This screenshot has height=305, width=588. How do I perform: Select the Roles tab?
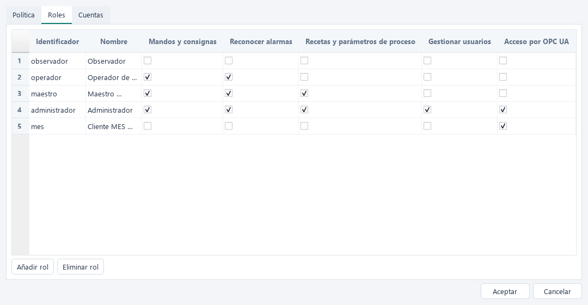point(56,15)
